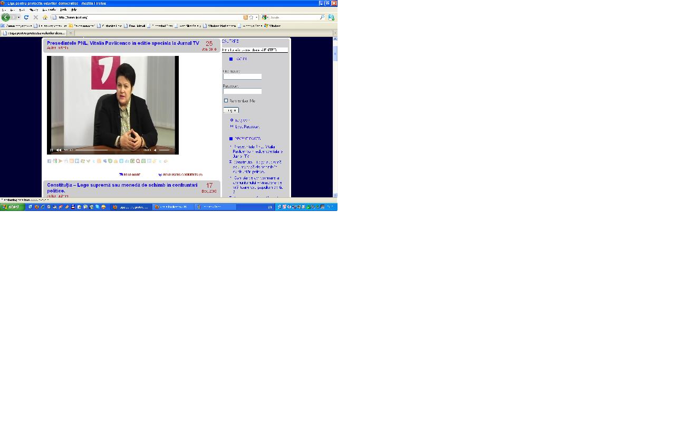Viewport: 675px width, 422px height.
Task: Bookmark page with the star icon
Action: point(251,17)
